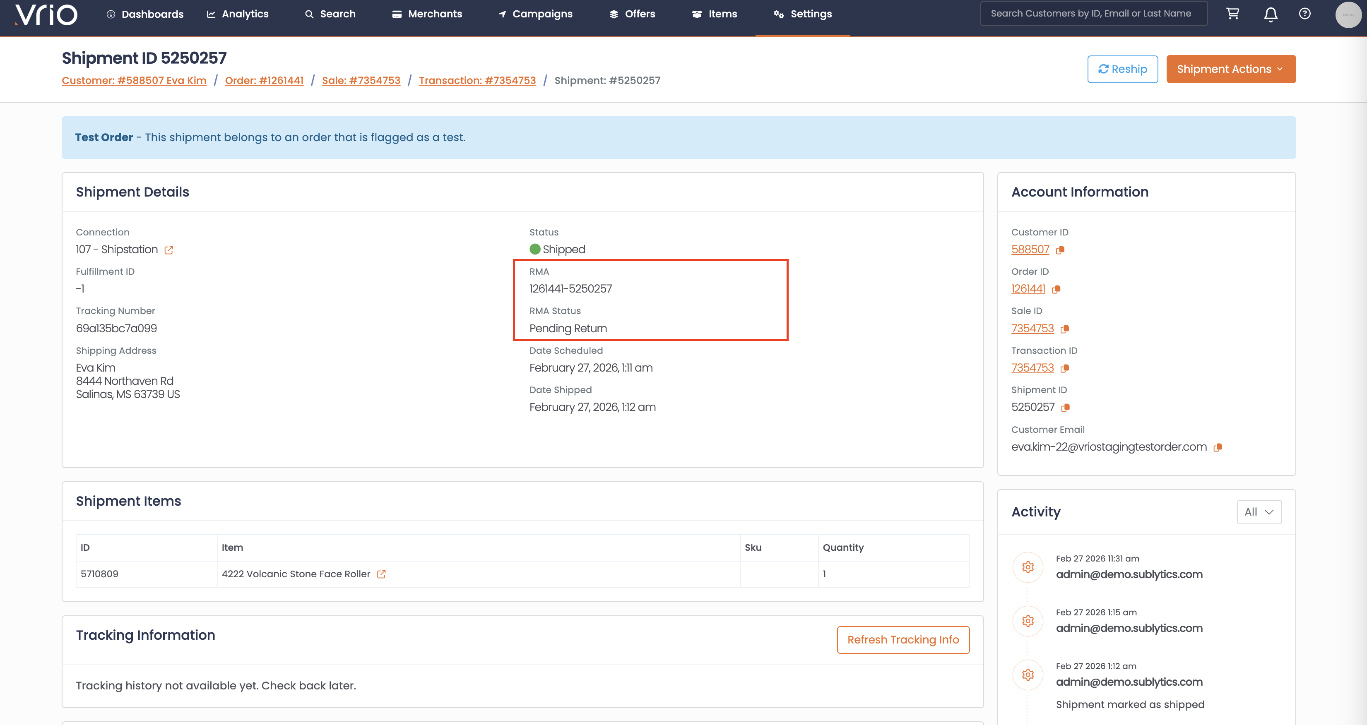Copy the Order ID 1261441

[x=1056, y=289]
